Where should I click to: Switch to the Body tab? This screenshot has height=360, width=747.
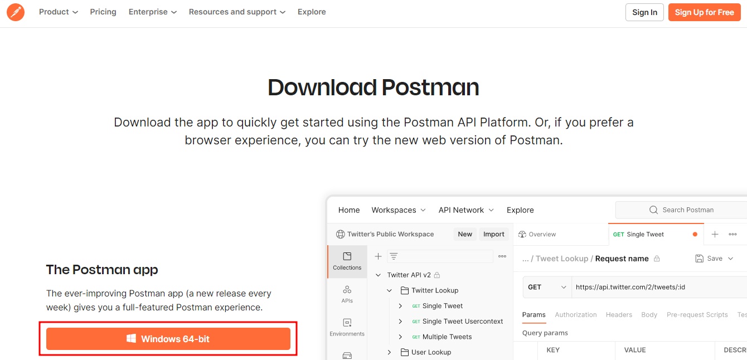[649, 315]
